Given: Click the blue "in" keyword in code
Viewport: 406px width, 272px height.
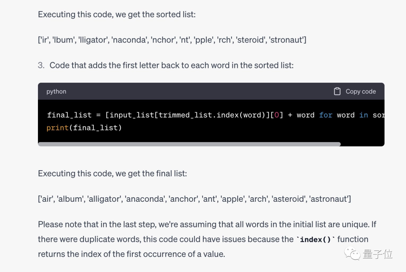Looking at the screenshot, I should coord(364,115).
